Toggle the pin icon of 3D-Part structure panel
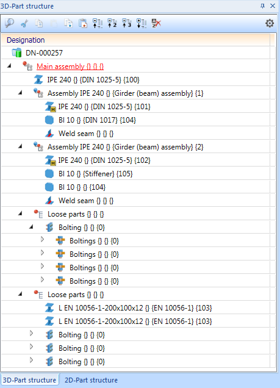Viewport: 280px width, 388px height. 262,5
